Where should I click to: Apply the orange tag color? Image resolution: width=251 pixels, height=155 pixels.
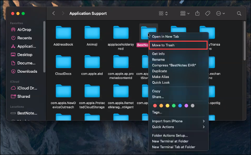pyautogui.click(x=161, y=106)
